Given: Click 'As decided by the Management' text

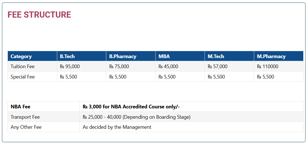Looking at the screenshot, I should (x=117, y=127).
